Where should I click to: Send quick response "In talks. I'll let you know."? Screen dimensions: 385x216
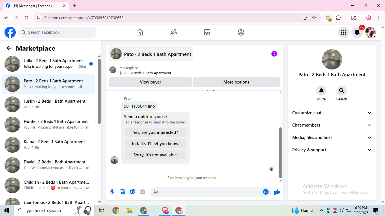156,144
